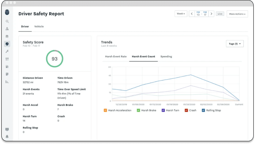Open the maintenance wrench sidebar icon
Image resolution: width=255 pixels, height=144 pixels.
point(7,52)
